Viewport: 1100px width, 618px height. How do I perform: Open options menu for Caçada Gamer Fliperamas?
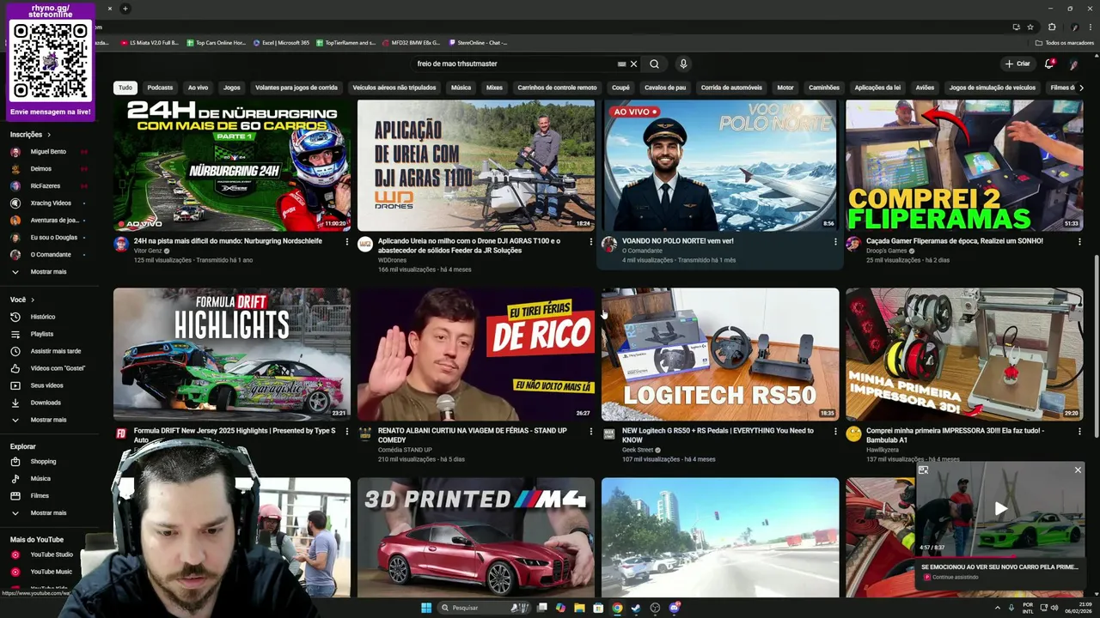(1079, 242)
